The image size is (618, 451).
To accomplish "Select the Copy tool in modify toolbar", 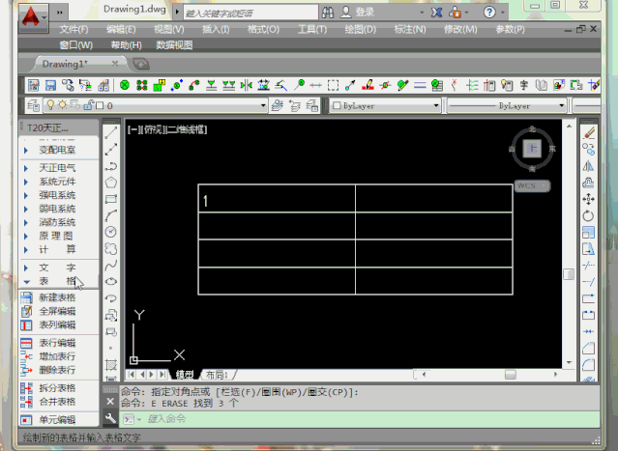I will coord(588,150).
